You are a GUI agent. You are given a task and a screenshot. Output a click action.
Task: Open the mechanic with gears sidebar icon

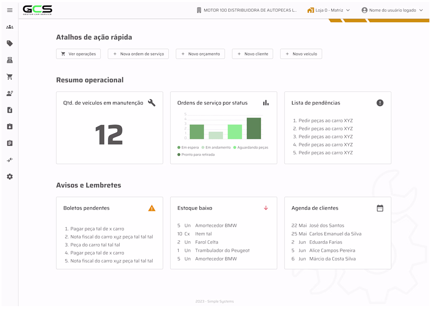[10, 93]
